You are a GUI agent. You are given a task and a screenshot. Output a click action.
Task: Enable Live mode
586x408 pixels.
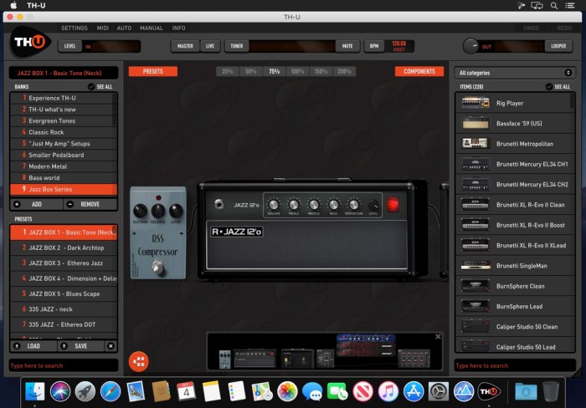[210, 46]
